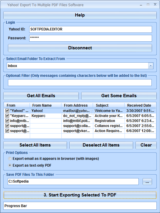The width and height of the screenshot is (160, 213).
Task: Click Get All Emails
Action: pos(41,96)
